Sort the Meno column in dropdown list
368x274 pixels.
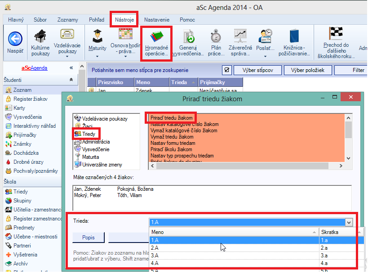tap(234, 232)
